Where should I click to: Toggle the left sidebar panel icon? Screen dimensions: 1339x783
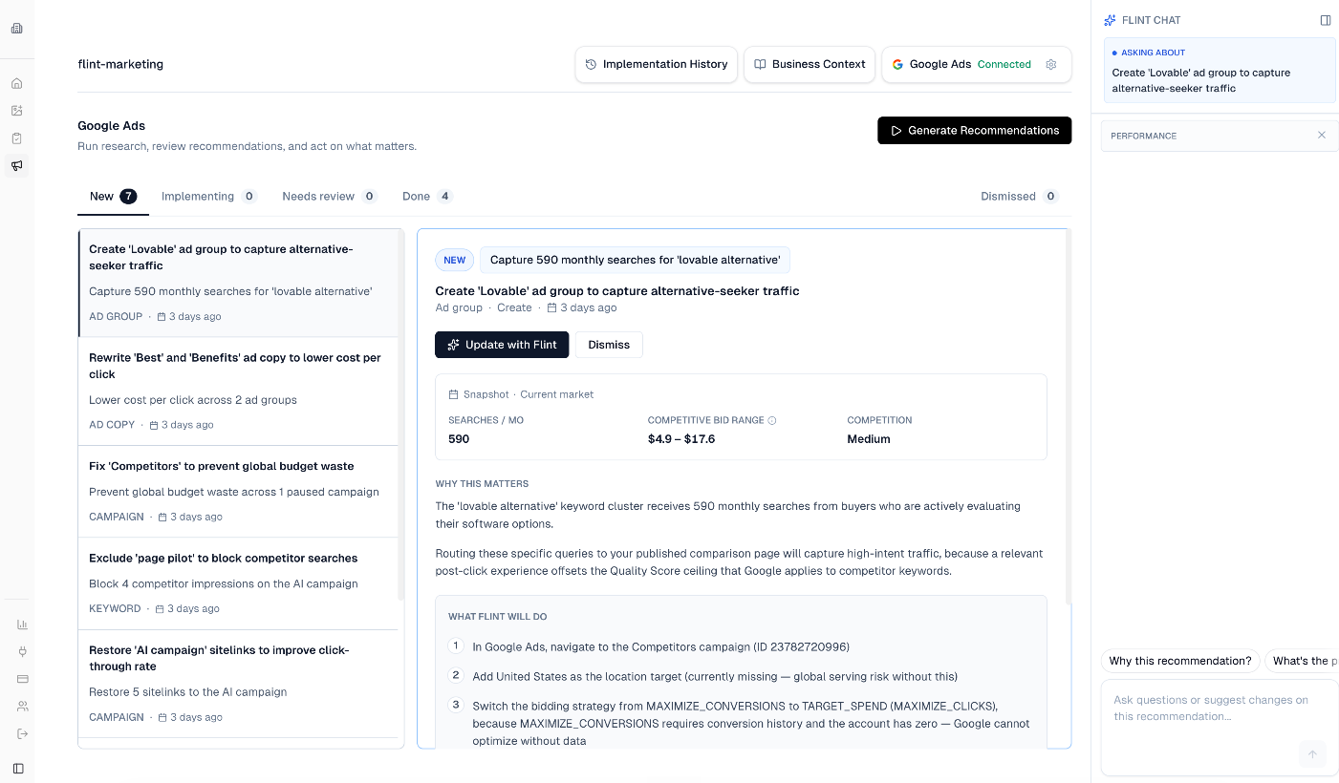[17, 768]
